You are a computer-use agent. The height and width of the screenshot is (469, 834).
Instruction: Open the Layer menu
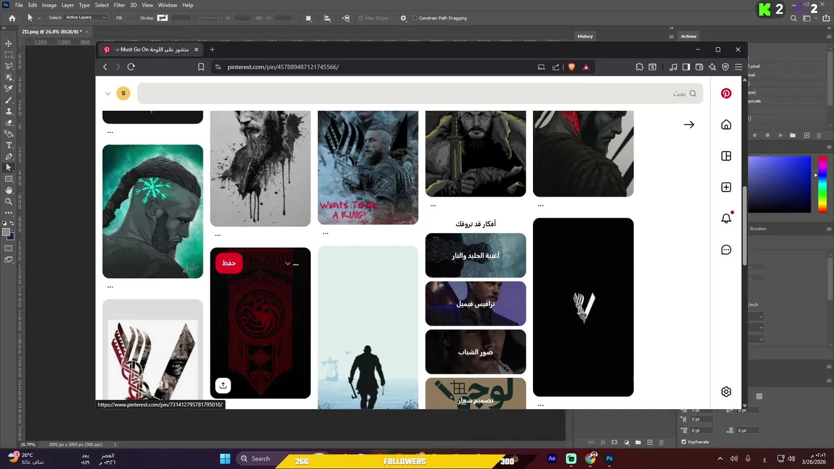[x=68, y=5]
